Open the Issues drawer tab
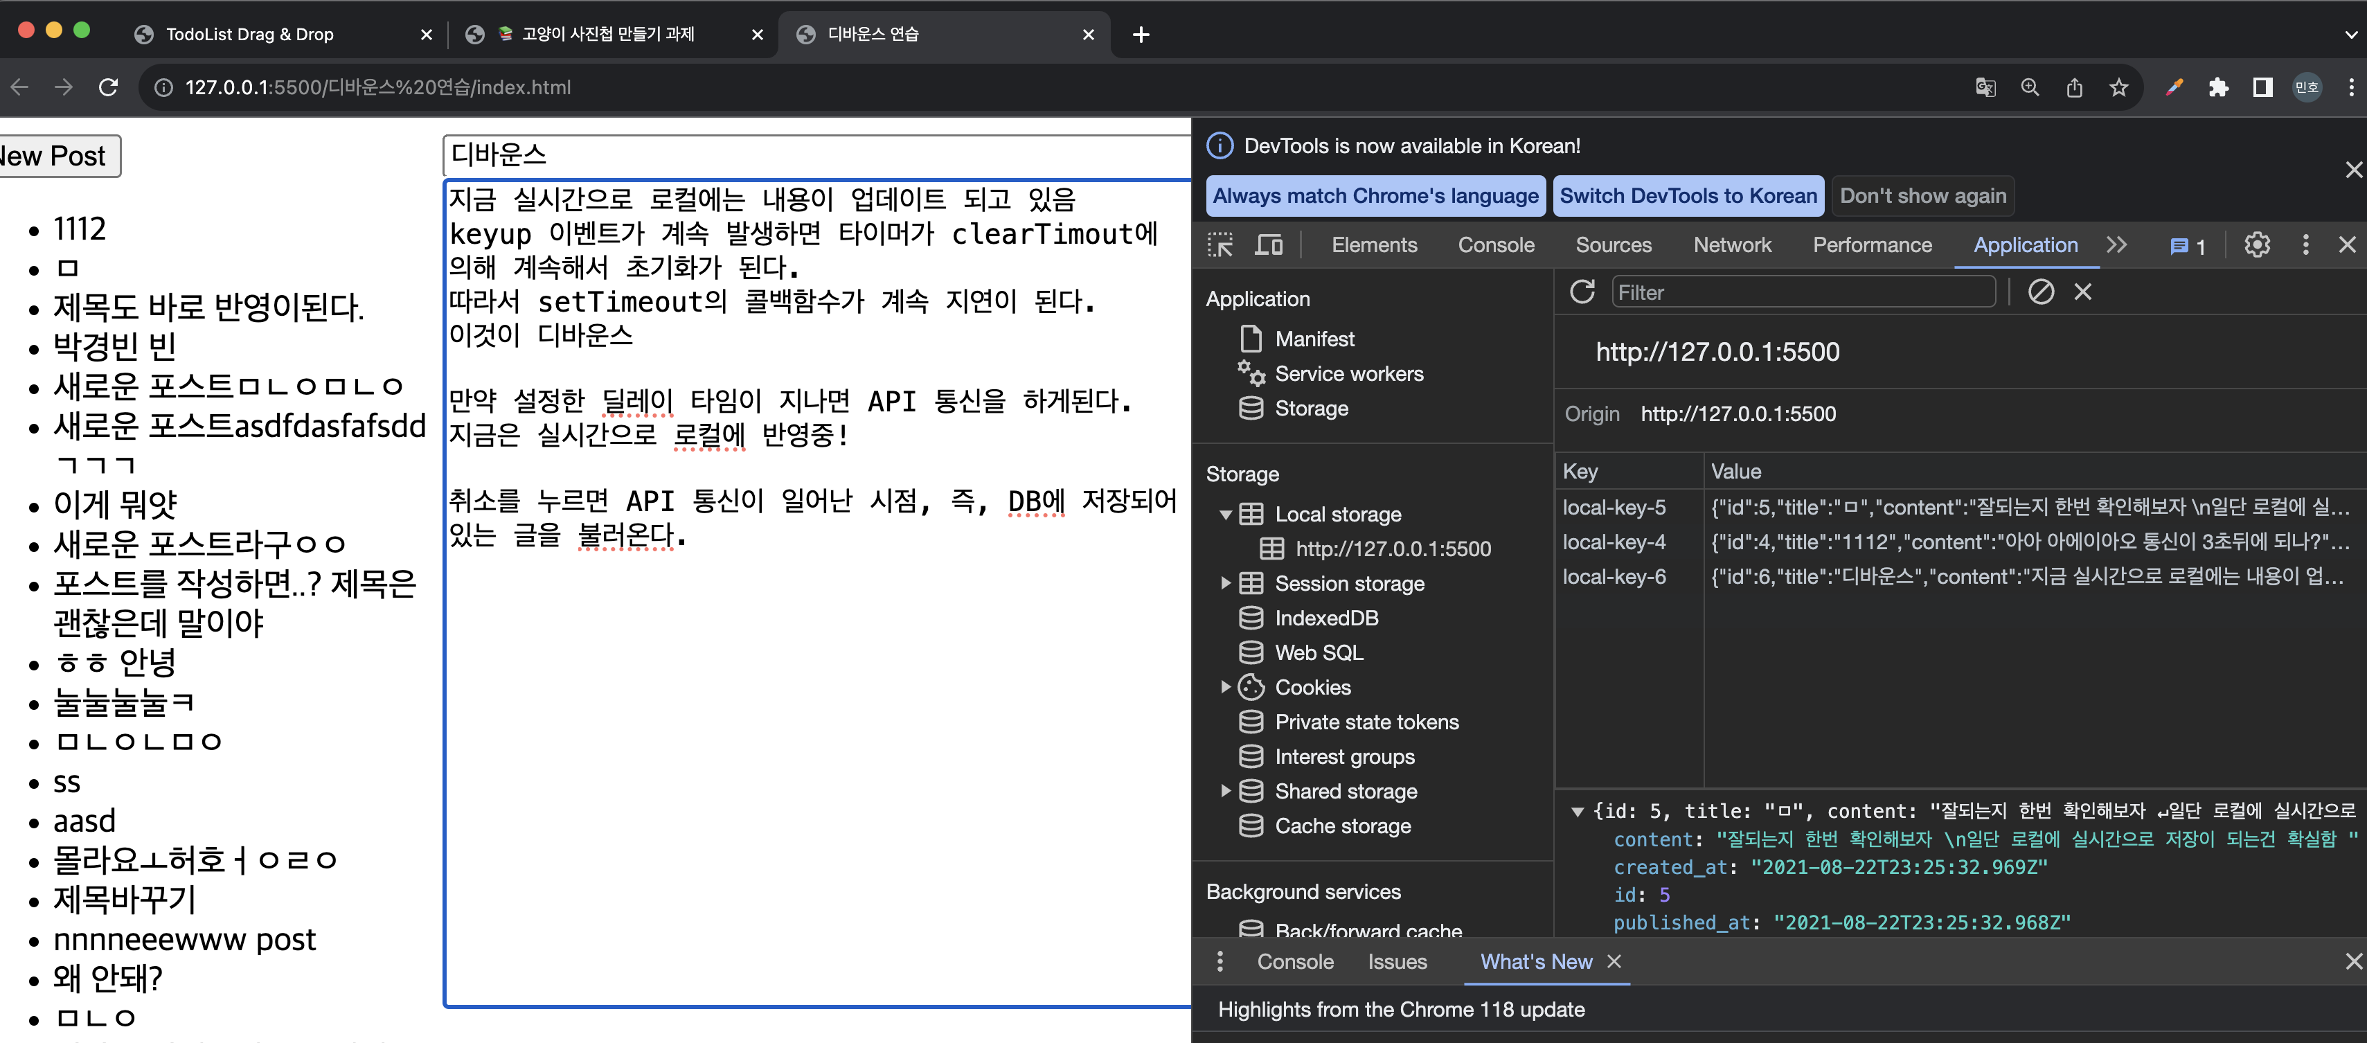The width and height of the screenshot is (2367, 1043). [x=1397, y=961]
